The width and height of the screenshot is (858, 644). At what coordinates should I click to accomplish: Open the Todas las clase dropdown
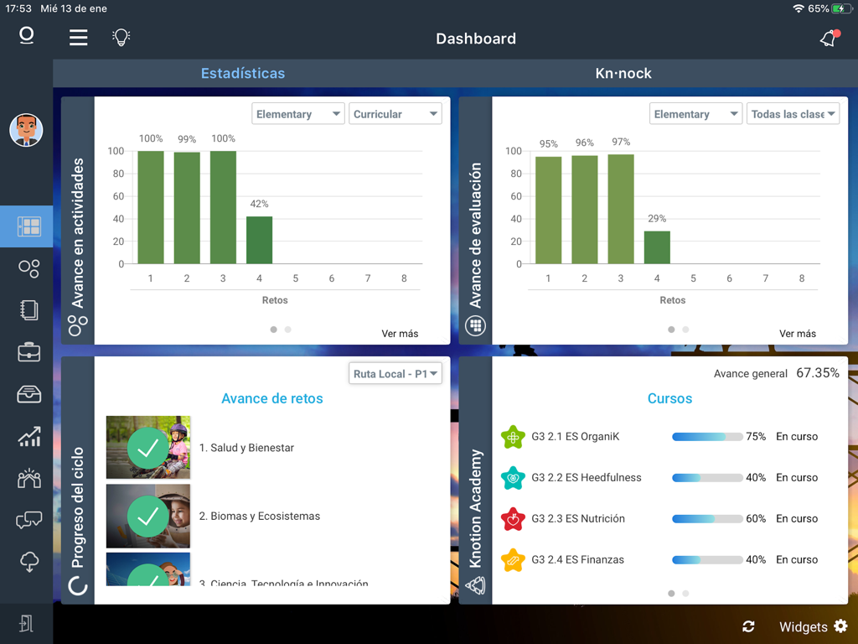coord(793,112)
